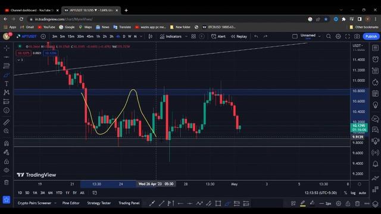Screen dimensions: 381x214
Task: Open the Strategy Tester tab
Action: (99, 203)
